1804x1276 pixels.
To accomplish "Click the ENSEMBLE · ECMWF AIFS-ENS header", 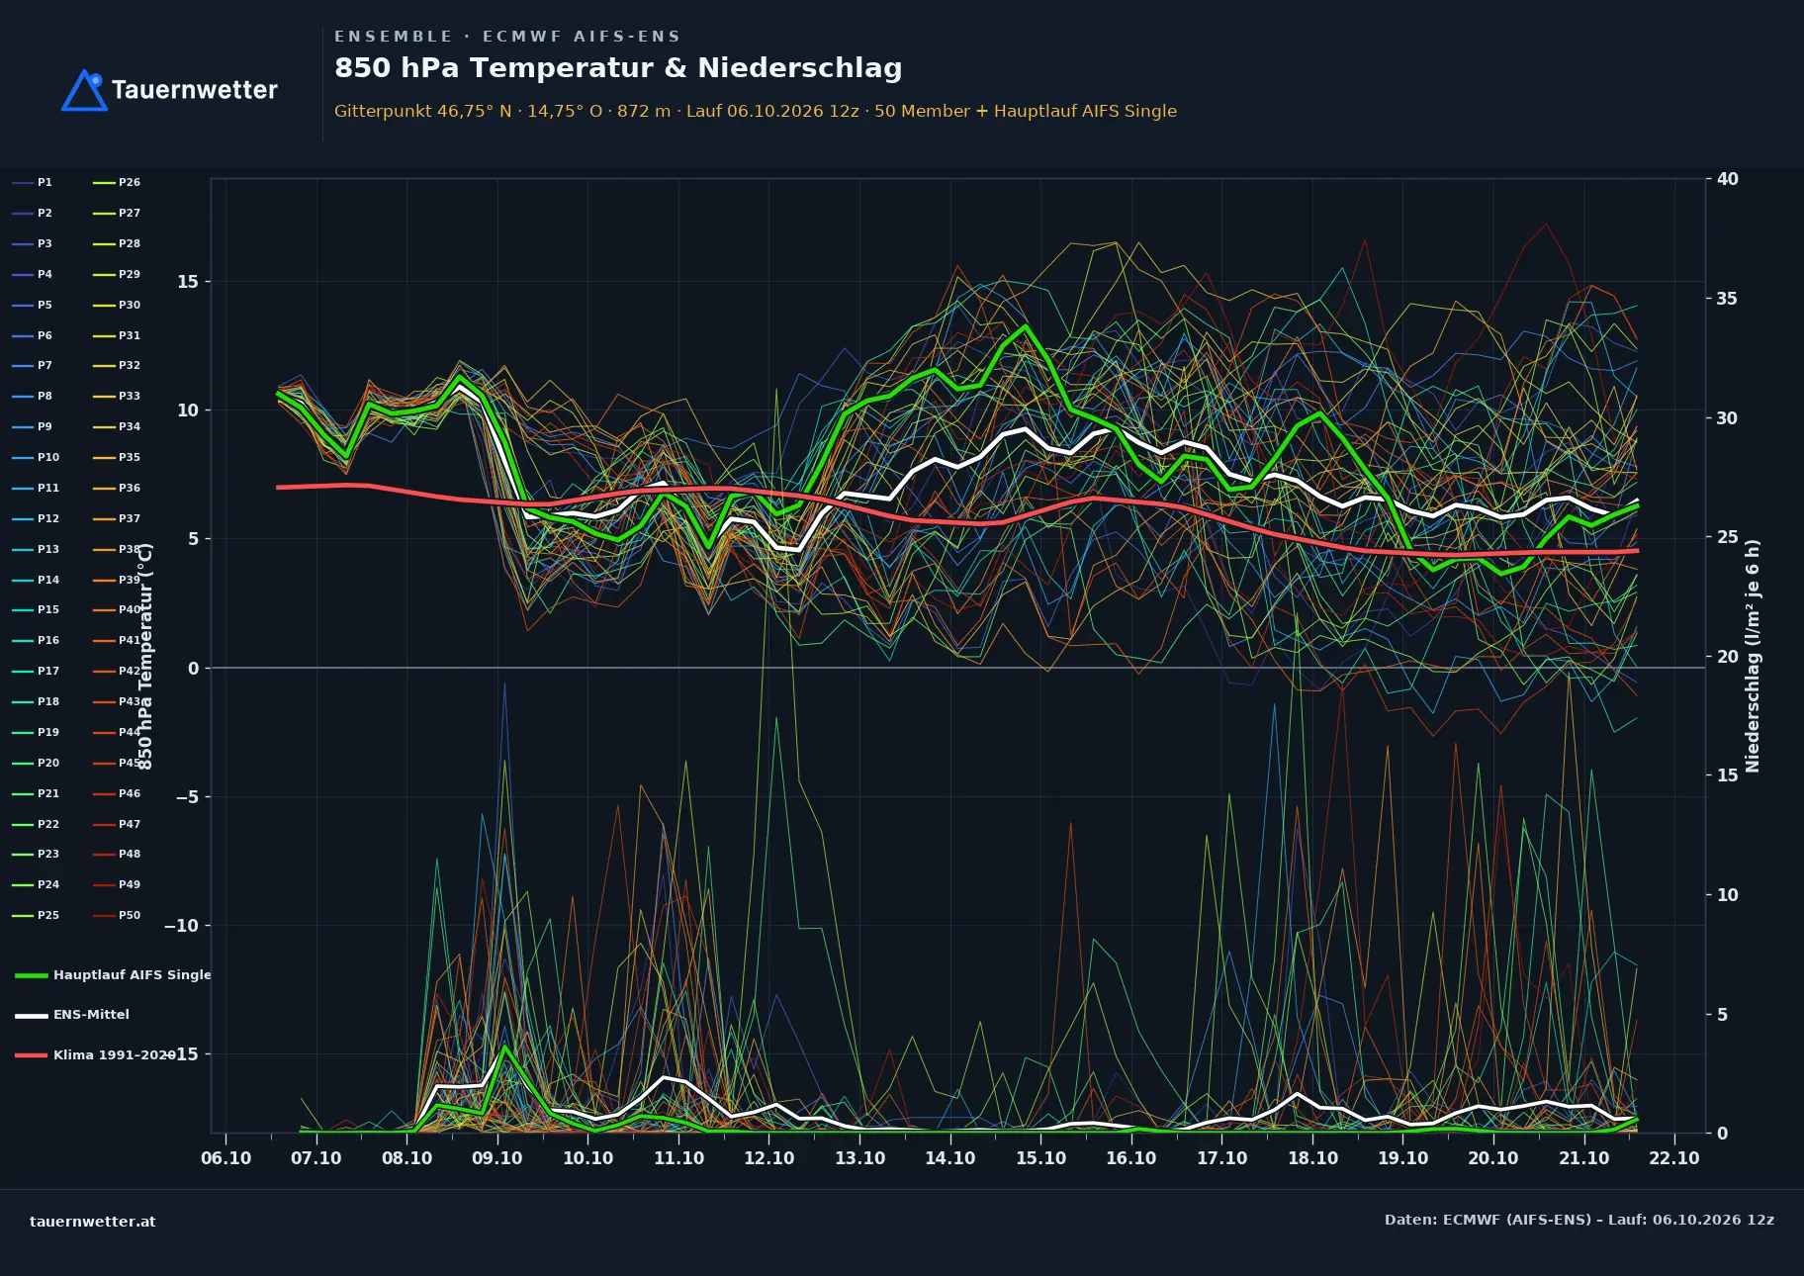I will (x=507, y=37).
